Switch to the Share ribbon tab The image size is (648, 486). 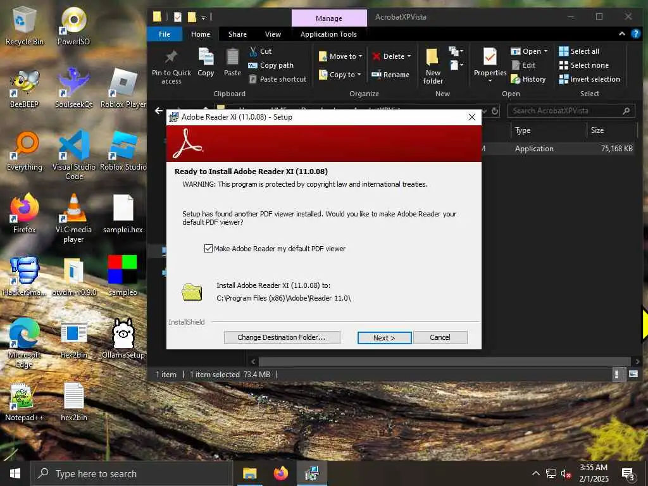coord(237,34)
